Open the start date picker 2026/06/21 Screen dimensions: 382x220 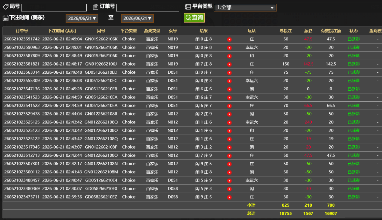point(82,18)
